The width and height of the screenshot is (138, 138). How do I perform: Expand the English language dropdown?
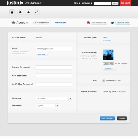[x=47, y=105]
